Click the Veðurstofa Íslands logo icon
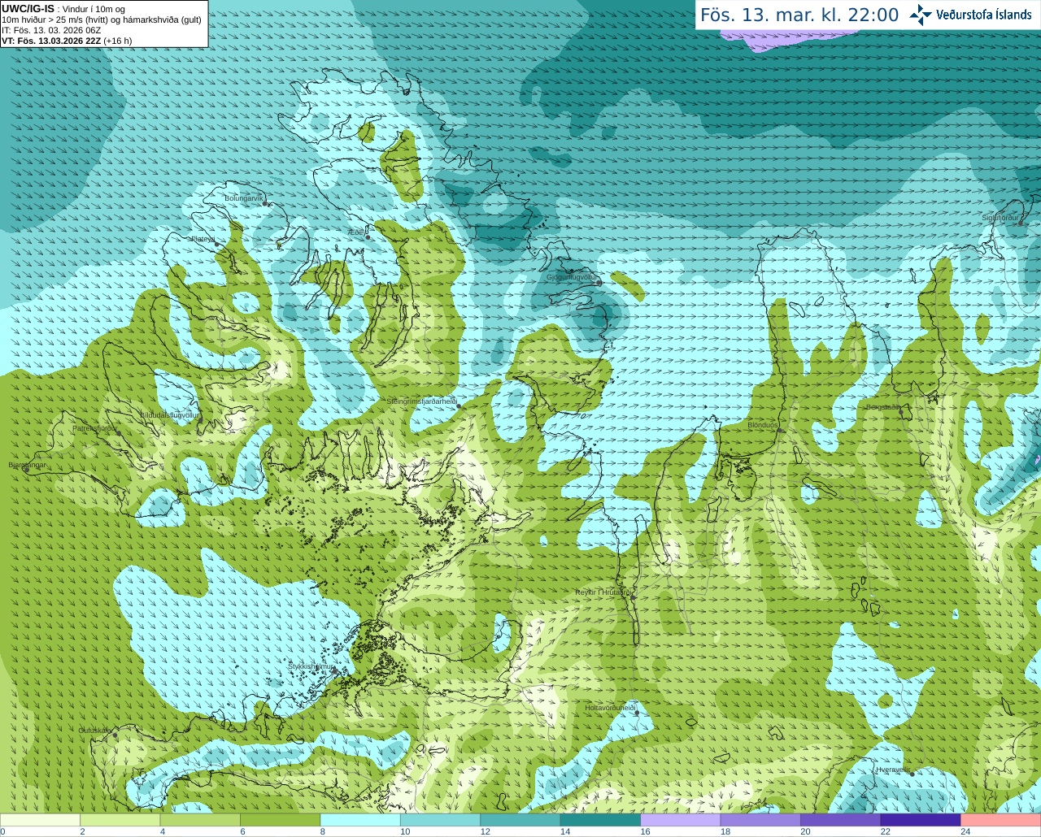The image size is (1041, 837). (921, 15)
